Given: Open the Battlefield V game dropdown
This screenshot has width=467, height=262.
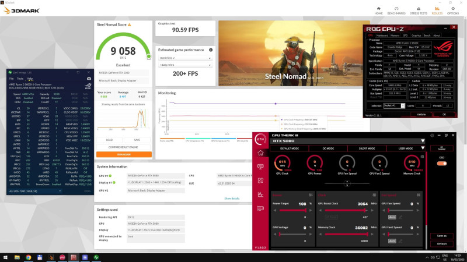Looking at the screenshot, I should click(185, 58).
